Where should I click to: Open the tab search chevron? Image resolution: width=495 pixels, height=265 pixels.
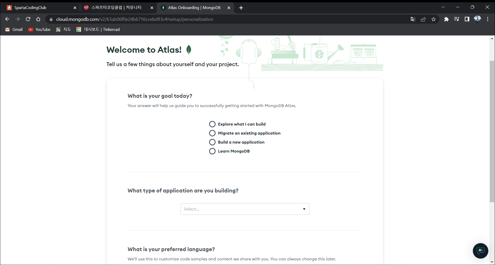(443, 7)
